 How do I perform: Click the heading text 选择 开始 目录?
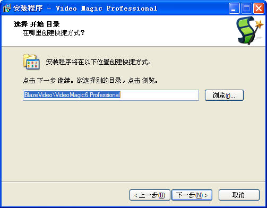(37, 24)
